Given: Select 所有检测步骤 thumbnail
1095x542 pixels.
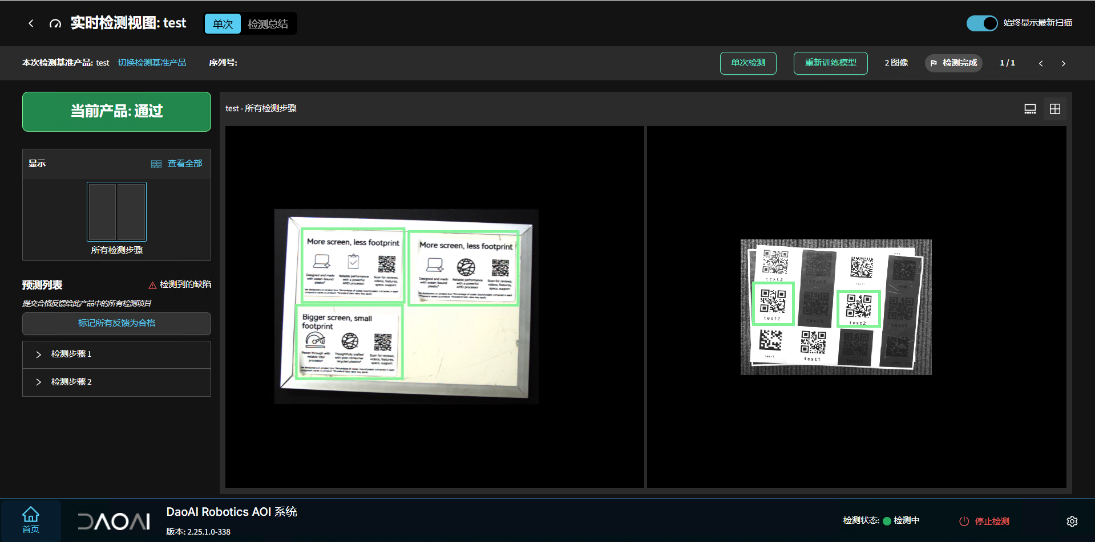Looking at the screenshot, I should point(116,212).
